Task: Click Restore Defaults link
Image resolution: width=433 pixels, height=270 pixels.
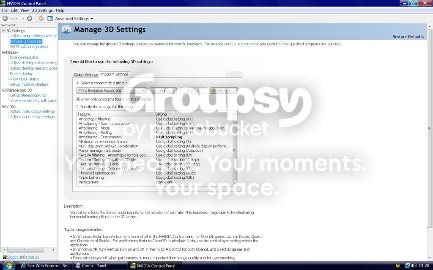Action: 408,37
